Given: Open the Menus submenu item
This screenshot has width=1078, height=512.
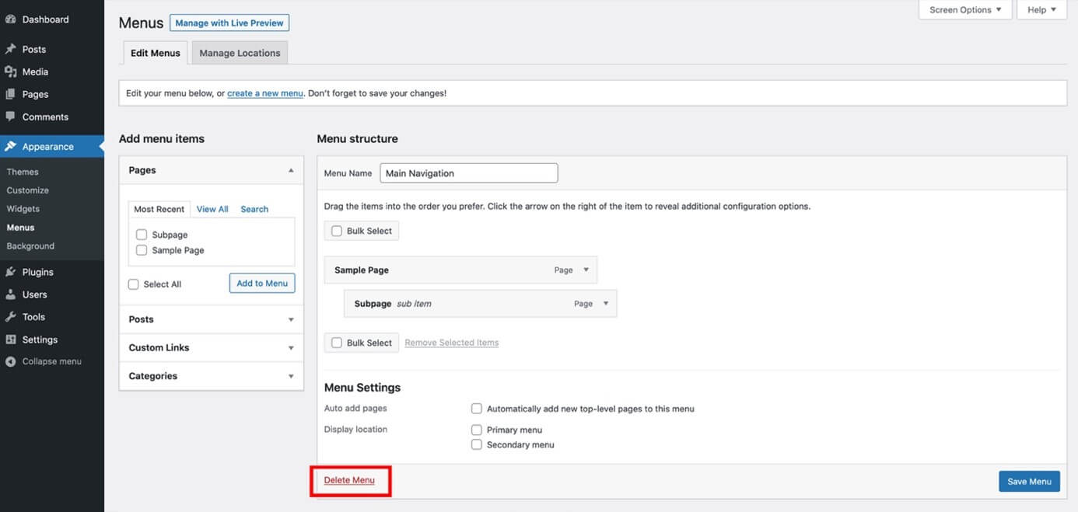Looking at the screenshot, I should (x=20, y=228).
